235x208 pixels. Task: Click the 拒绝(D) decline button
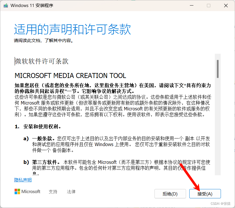coord(170,194)
